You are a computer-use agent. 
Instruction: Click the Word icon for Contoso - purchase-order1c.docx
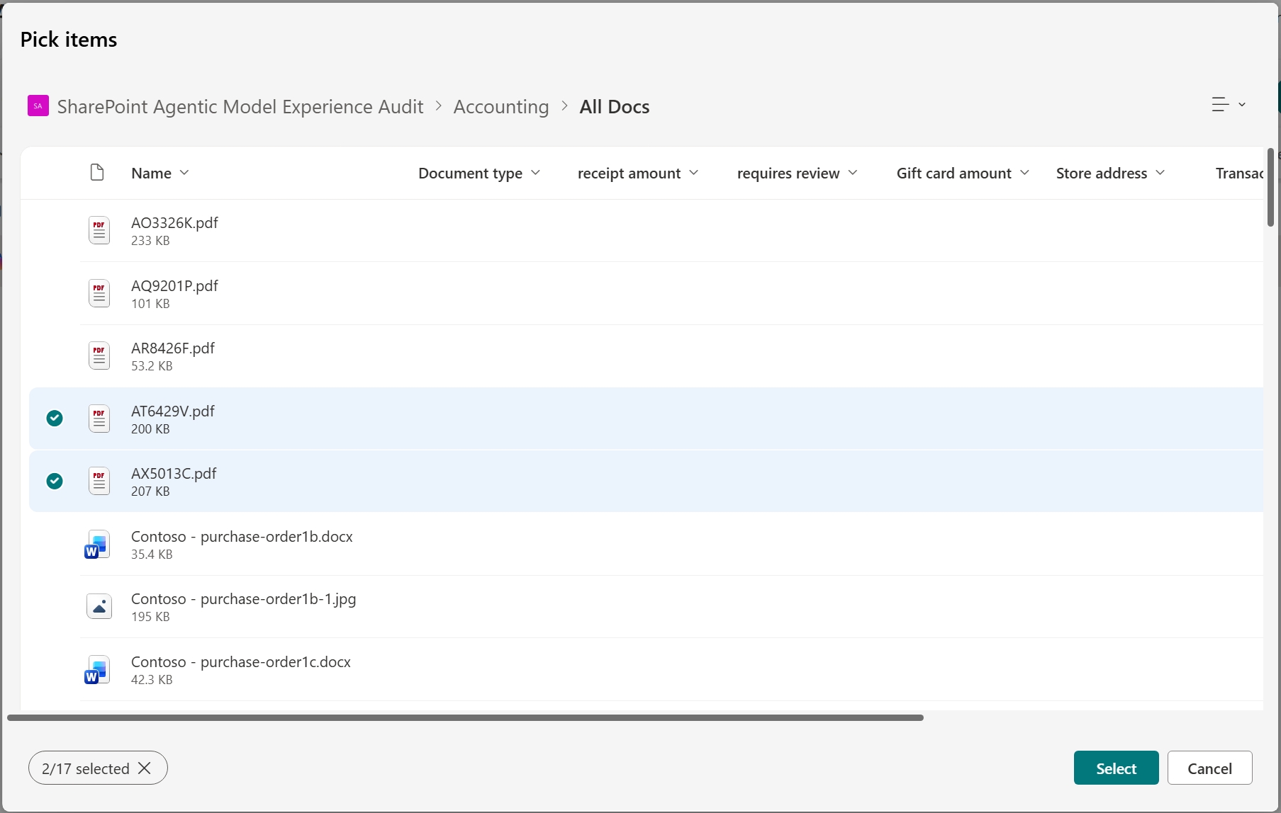96,670
